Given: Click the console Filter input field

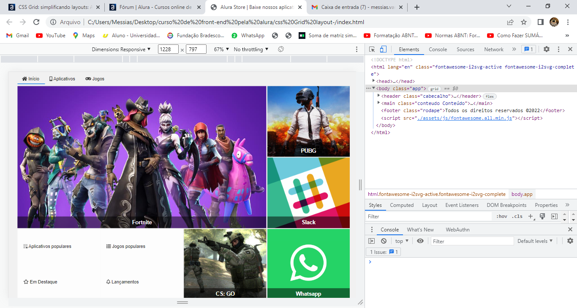Looking at the screenshot, I should point(472,241).
